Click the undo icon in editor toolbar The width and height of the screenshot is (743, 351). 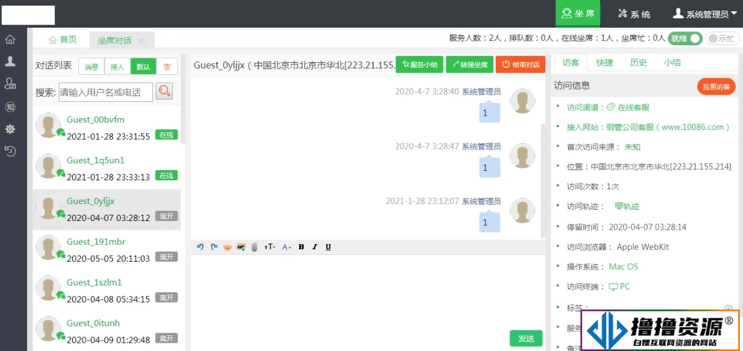click(x=200, y=247)
